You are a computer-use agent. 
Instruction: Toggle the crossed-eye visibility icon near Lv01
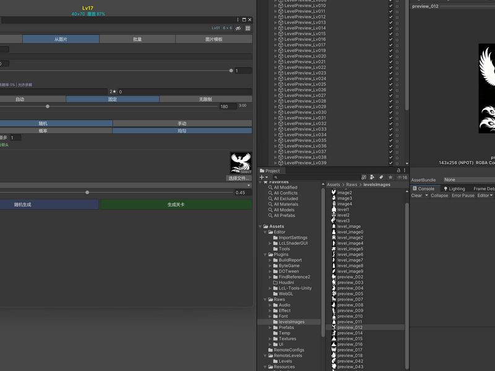click(x=238, y=28)
